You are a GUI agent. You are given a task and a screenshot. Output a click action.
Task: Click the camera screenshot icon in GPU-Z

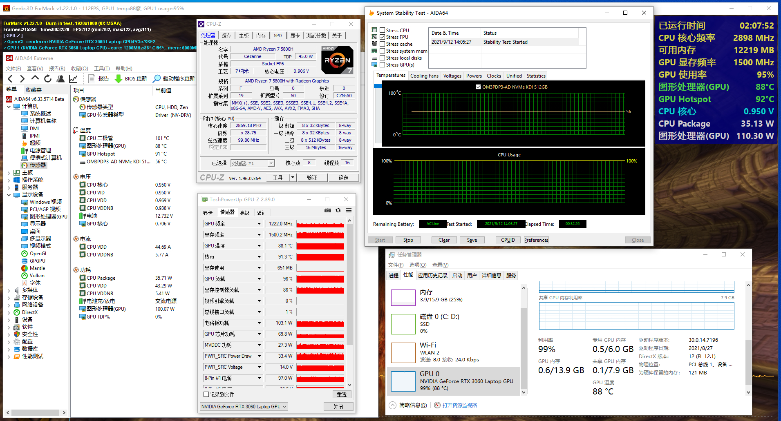(327, 210)
